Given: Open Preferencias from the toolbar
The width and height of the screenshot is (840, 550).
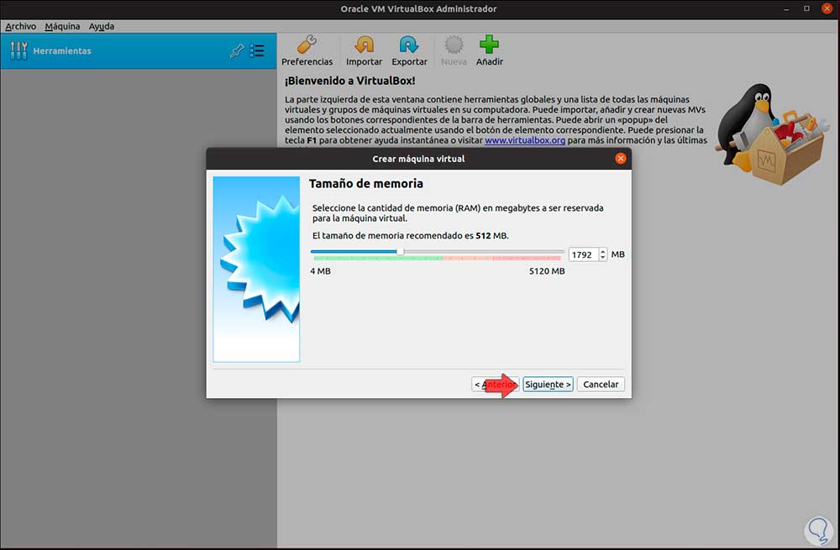Looking at the screenshot, I should [x=307, y=51].
